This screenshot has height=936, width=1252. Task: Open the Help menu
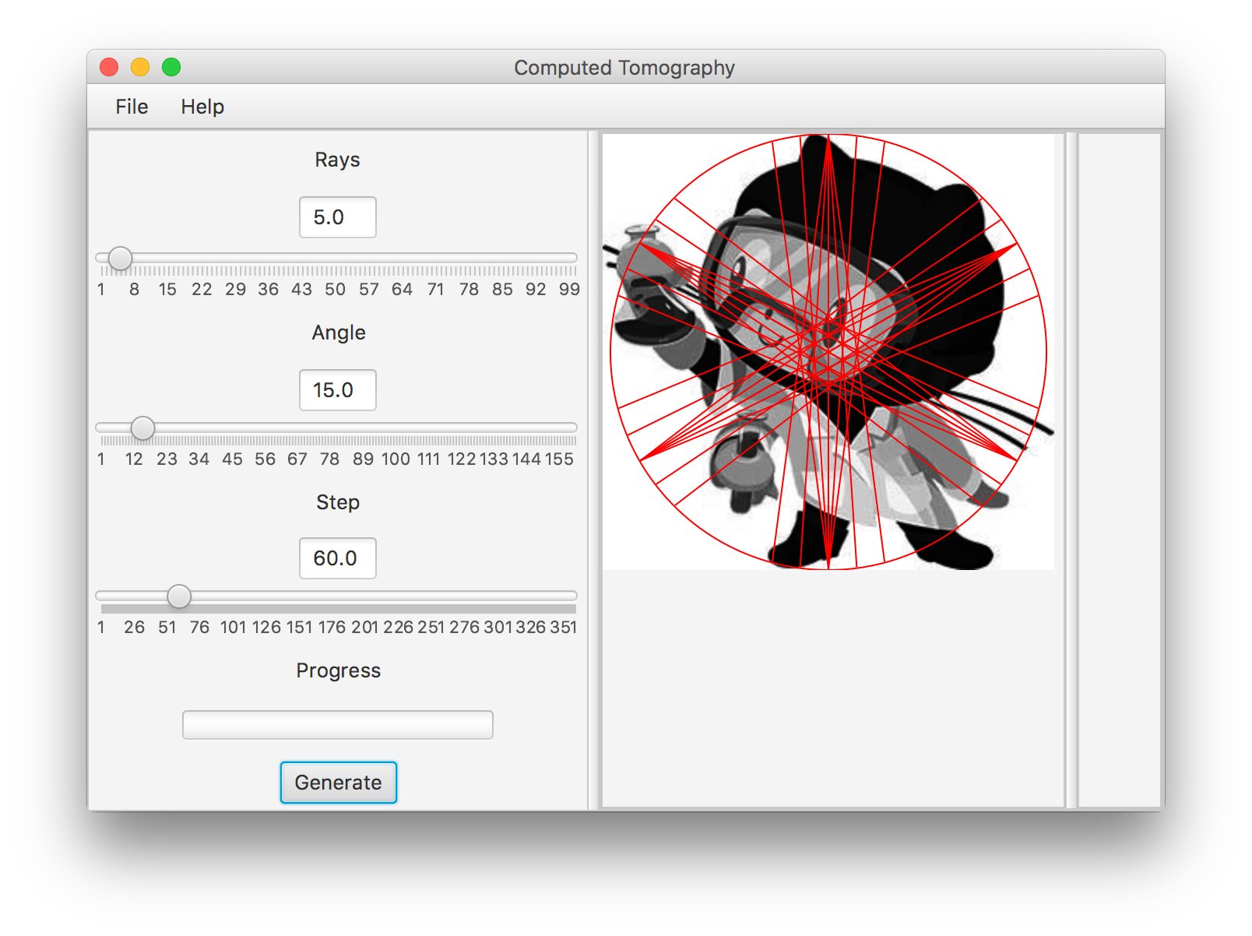tap(202, 107)
